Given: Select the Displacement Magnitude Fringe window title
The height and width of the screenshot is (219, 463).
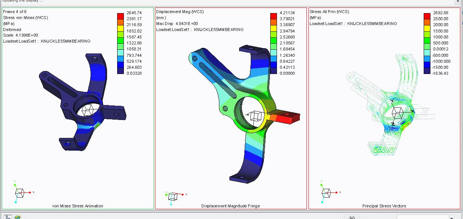Looking at the screenshot, I should (231, 206).
